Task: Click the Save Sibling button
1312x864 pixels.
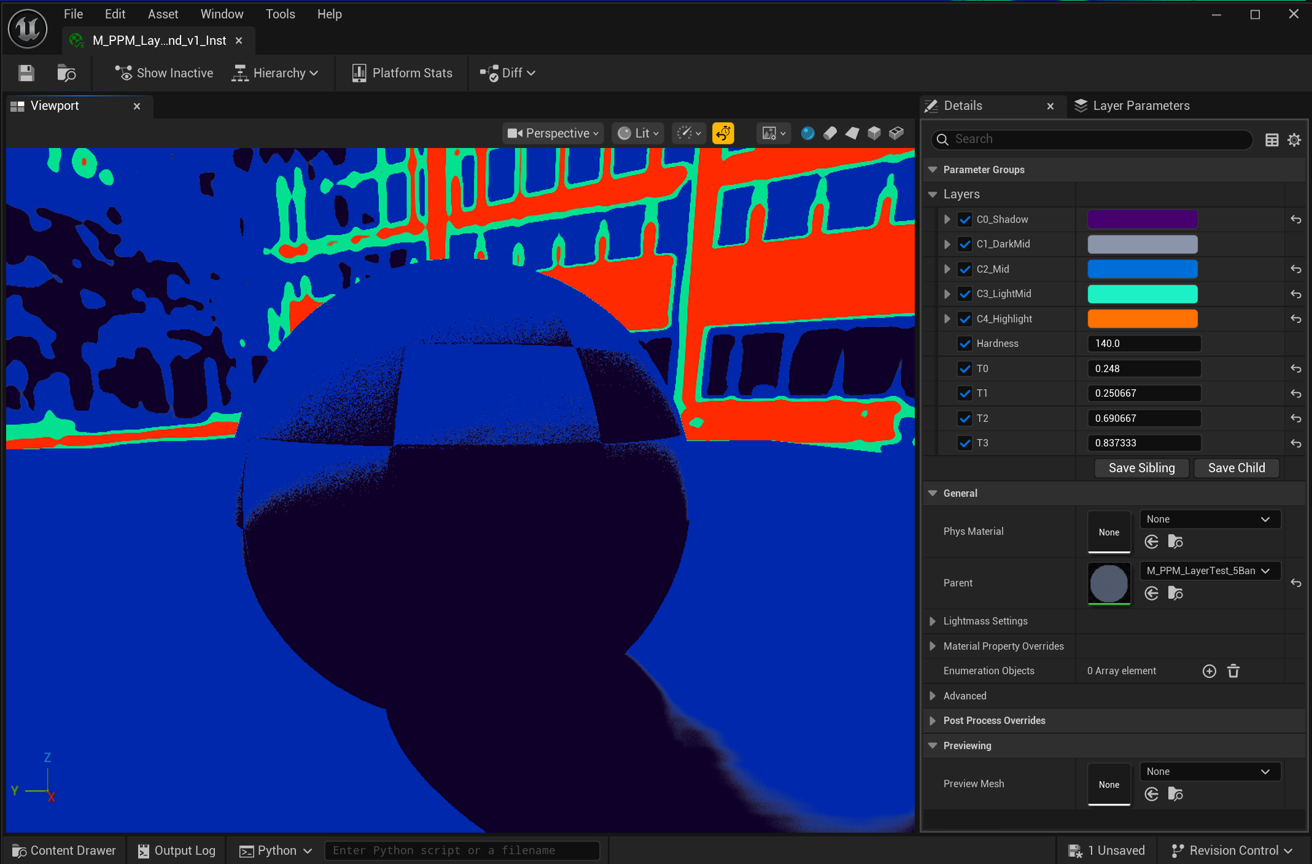Action: click(1141, 468)
